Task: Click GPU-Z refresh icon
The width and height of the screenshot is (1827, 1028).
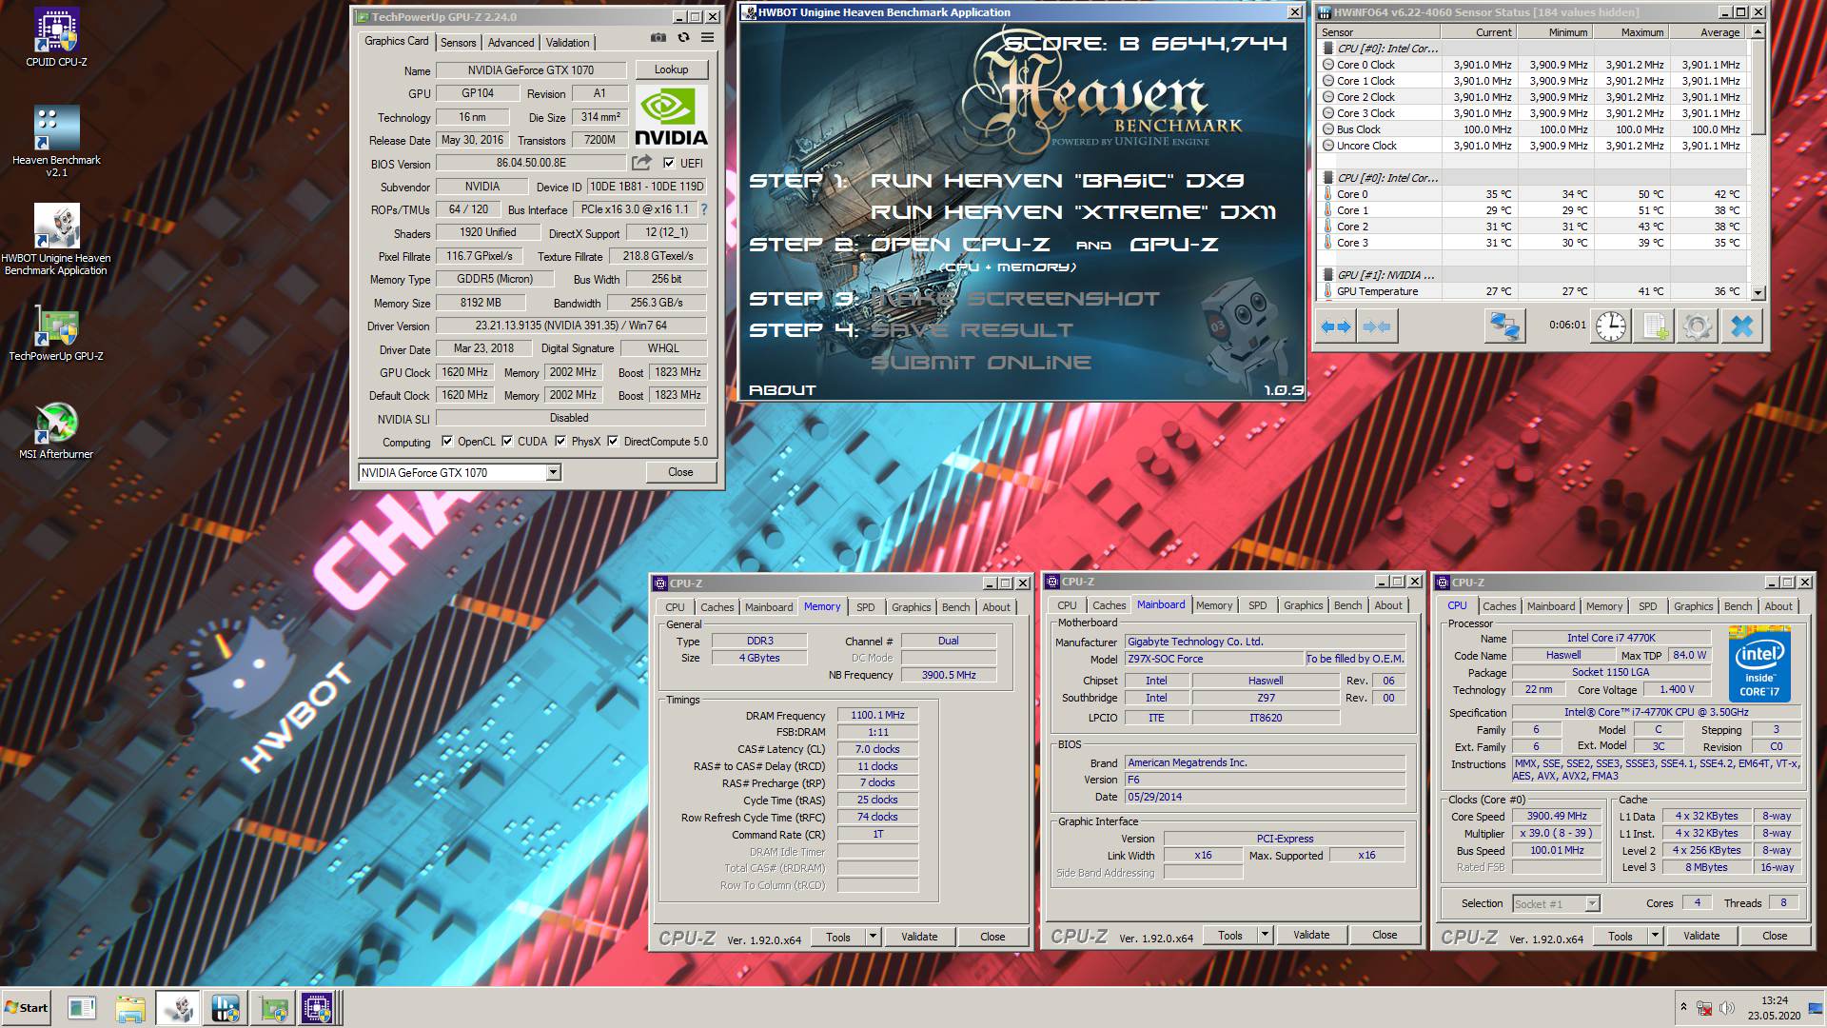Action: click(x=683, y=38)
